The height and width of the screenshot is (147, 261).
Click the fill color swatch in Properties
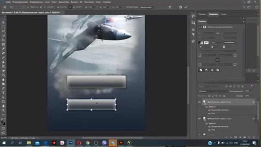[x=201, y=43]
